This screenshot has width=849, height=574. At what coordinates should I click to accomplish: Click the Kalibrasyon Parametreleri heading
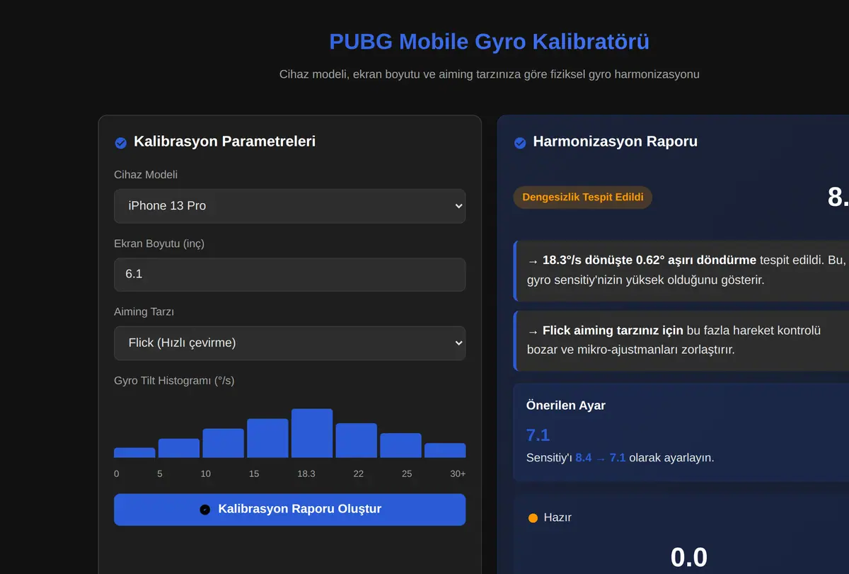(x=225, y=142)
